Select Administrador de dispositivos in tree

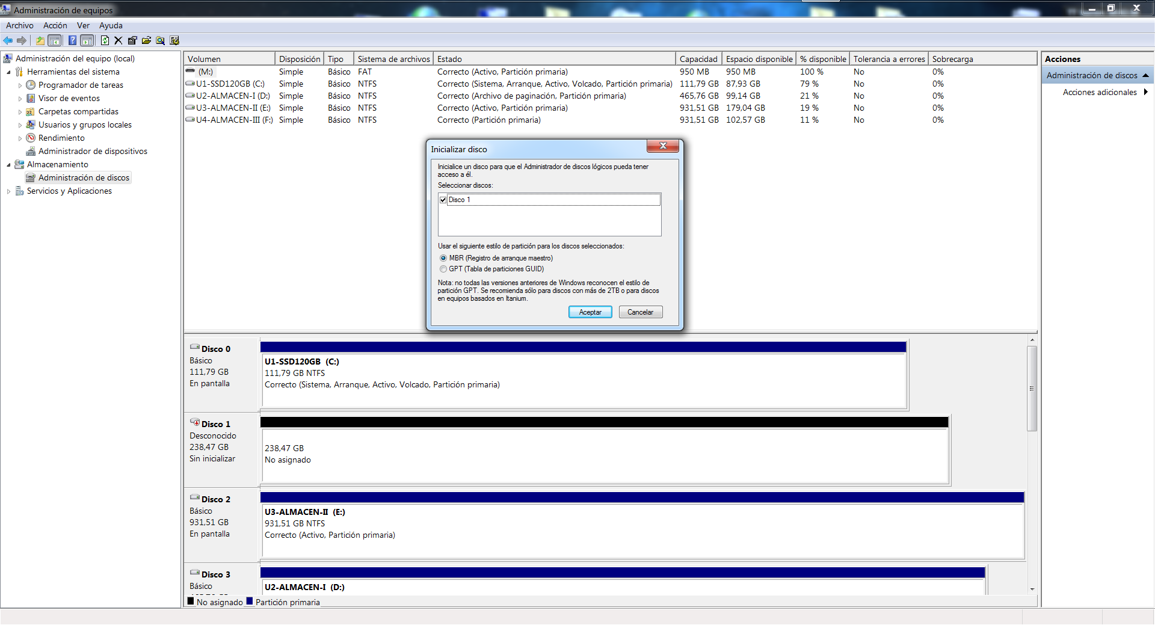[93, 151]
